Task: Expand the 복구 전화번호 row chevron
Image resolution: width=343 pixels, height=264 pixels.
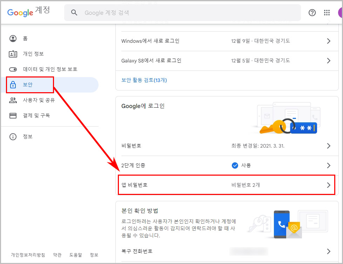Action: (329, 251)
